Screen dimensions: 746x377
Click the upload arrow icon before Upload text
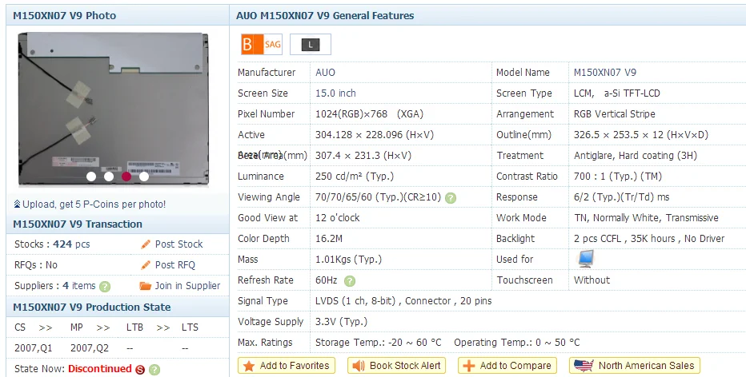[x=17, y=204]
